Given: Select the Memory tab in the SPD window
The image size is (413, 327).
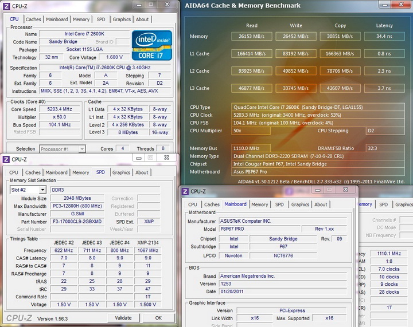Looking at the screenshot, I should coord(81,172).
